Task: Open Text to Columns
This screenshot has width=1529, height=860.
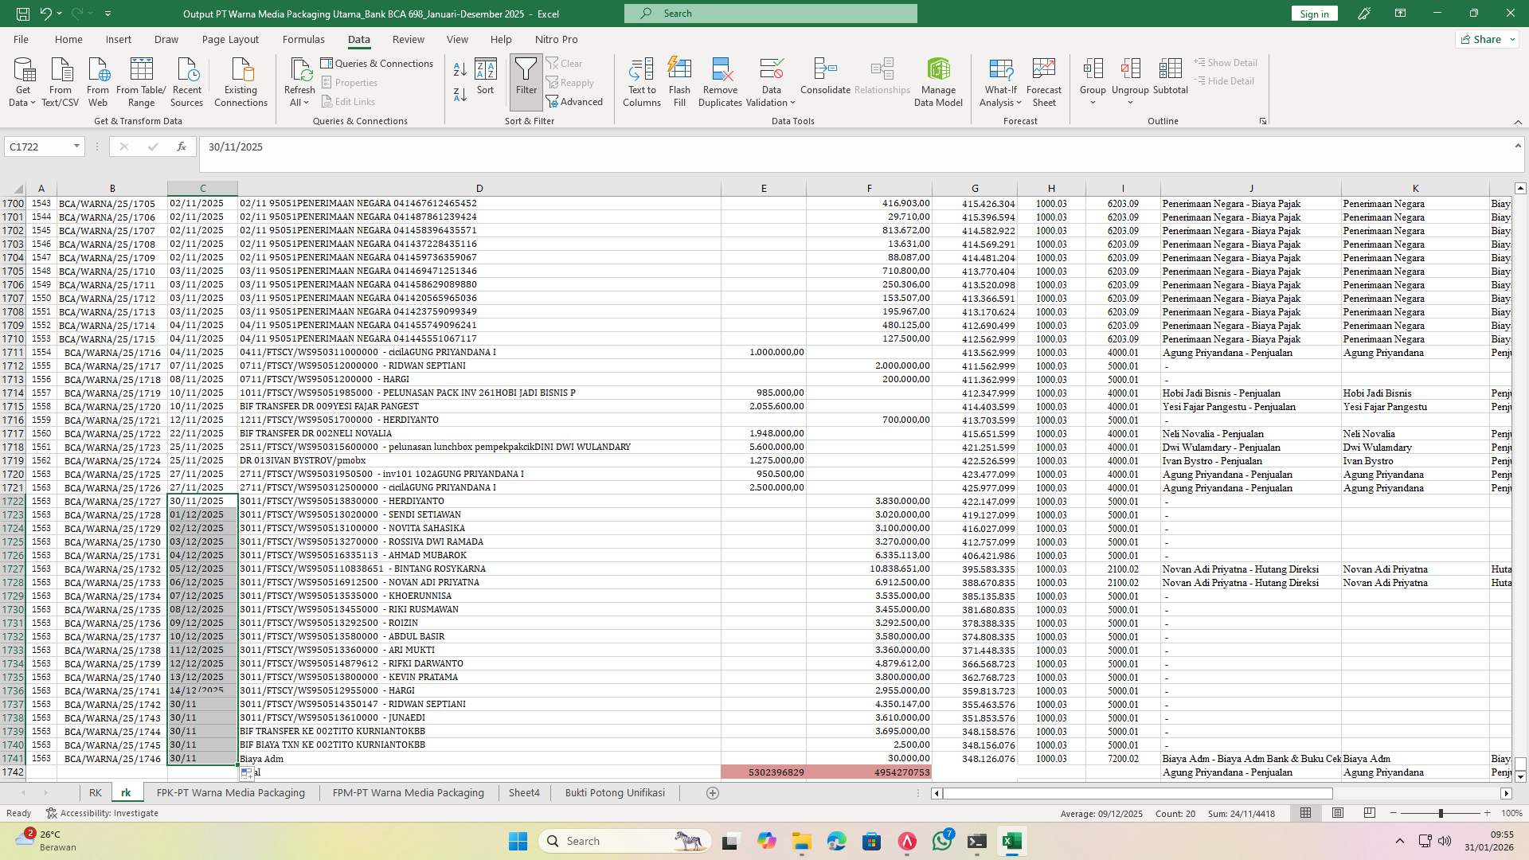Action: tap(642, 80)
